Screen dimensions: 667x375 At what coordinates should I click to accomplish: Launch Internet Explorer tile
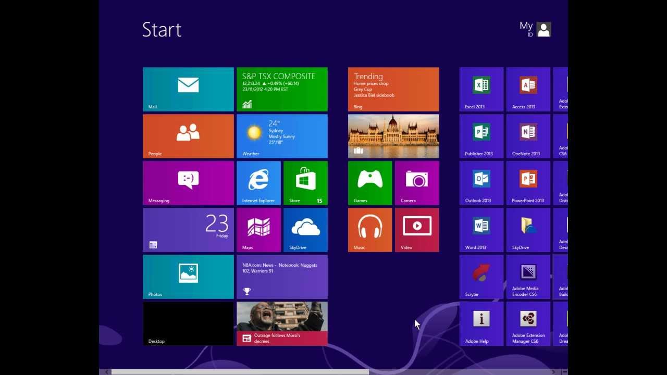258,183
